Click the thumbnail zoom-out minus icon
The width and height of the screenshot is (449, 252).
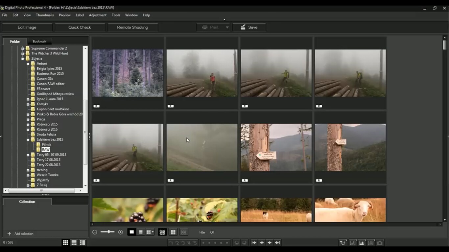coord(95,232)
